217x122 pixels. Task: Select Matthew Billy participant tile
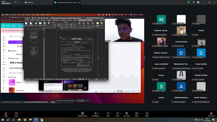[x=161, y=20]
